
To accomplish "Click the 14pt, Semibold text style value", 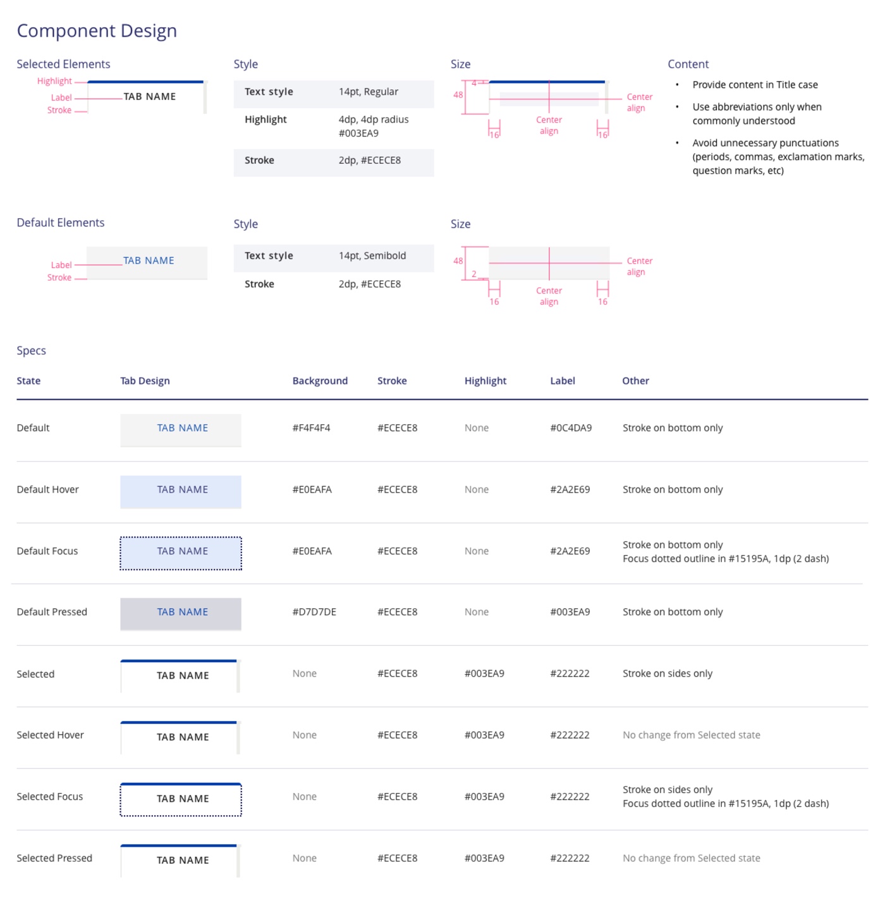I will pos(372,256).
